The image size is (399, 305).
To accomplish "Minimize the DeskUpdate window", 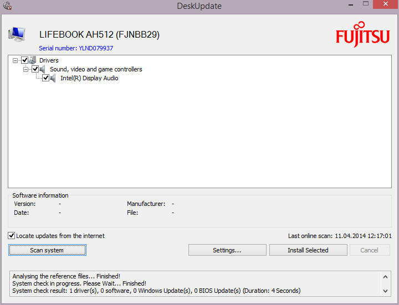I will (351, 4).
